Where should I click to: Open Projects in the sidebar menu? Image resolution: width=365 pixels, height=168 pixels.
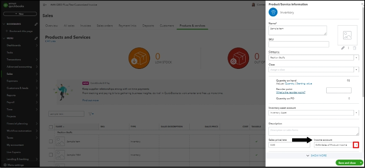pyautogui.click(x=11, y=116)
